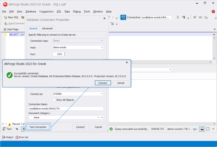Switch to Text view icon

point(7,129)
